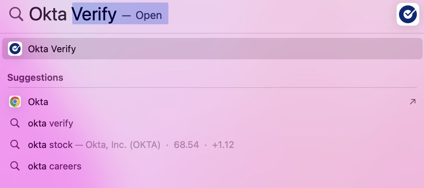Click the 68.54 stock price
This screenshot has height=188, width=424.
click(x=186, y=145)
